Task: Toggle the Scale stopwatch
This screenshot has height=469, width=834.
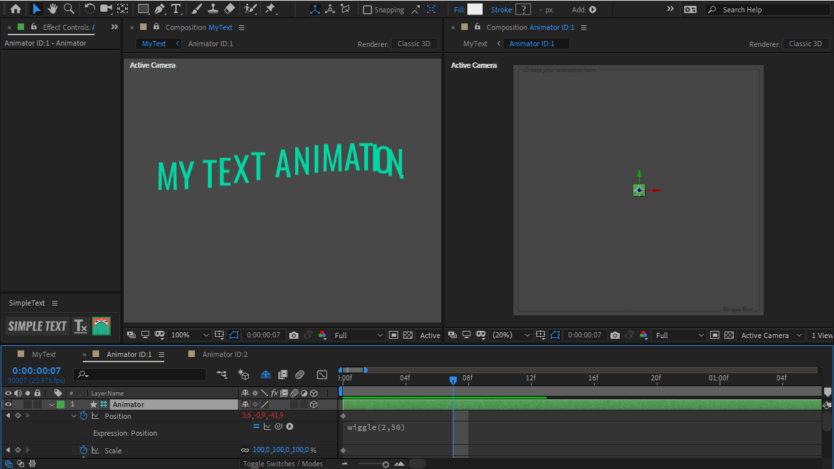Action: 84,450
